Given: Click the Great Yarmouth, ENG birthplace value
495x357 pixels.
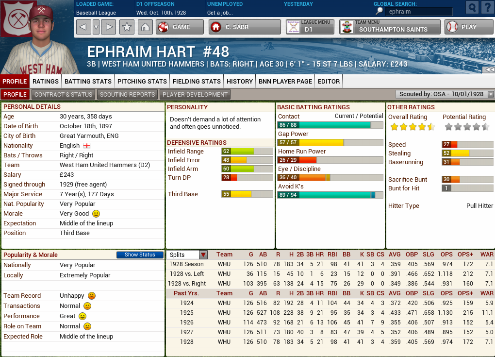Looking at the screenshot, I should tap(89, 136).
